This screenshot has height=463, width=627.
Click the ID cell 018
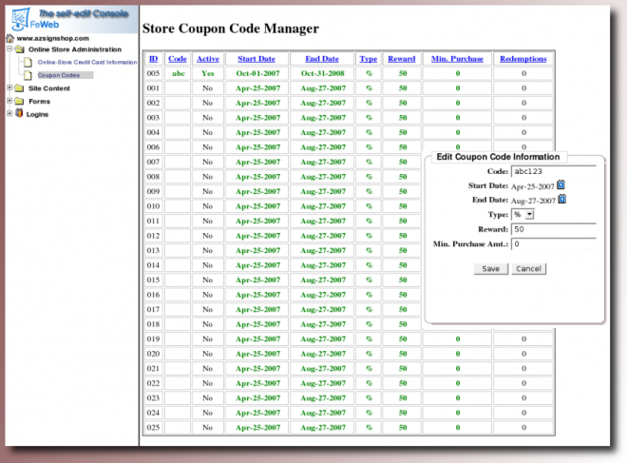coord(153,324)
